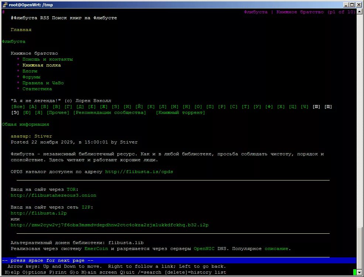Open the Общая информация heading link
Viewport: 364px width, 277px height.
tap(25, 124)
